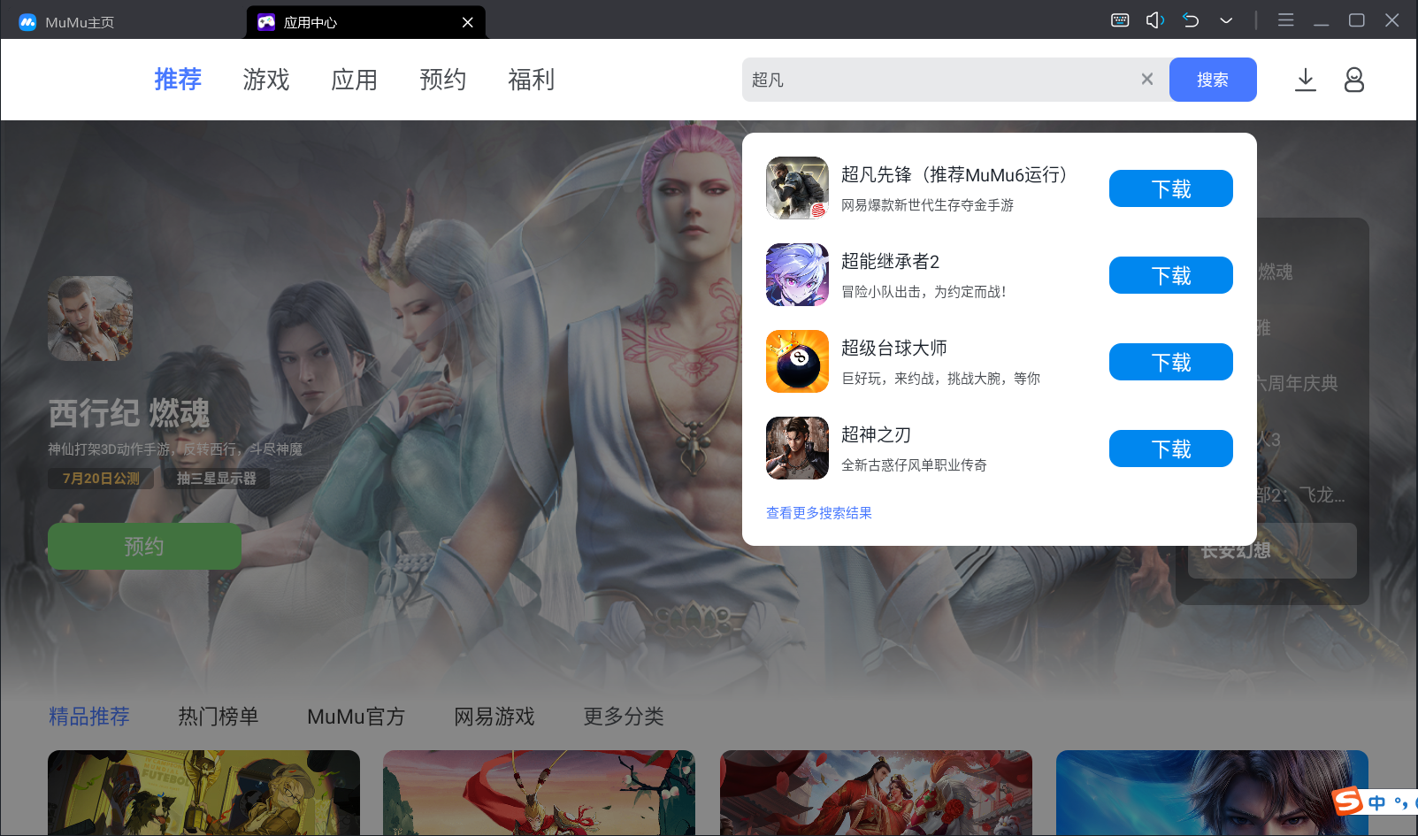1418x836 pixels.
Task: Toggle the 中 Chinese input mode indicator
Action: (1377, 802)
